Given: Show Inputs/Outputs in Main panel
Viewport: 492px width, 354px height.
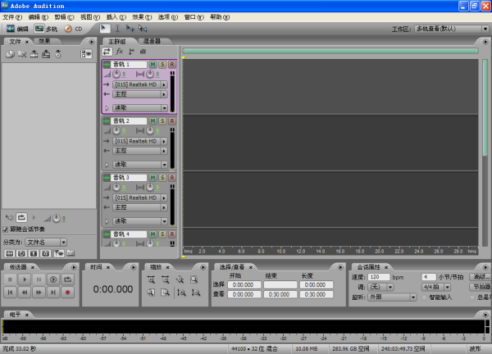Looking at the screenshot, I should [x=107, y=52].
